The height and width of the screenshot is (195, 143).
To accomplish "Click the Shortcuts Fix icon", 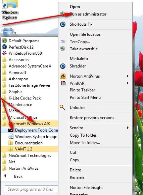I will pyautogui.click(x=63, y=24).
